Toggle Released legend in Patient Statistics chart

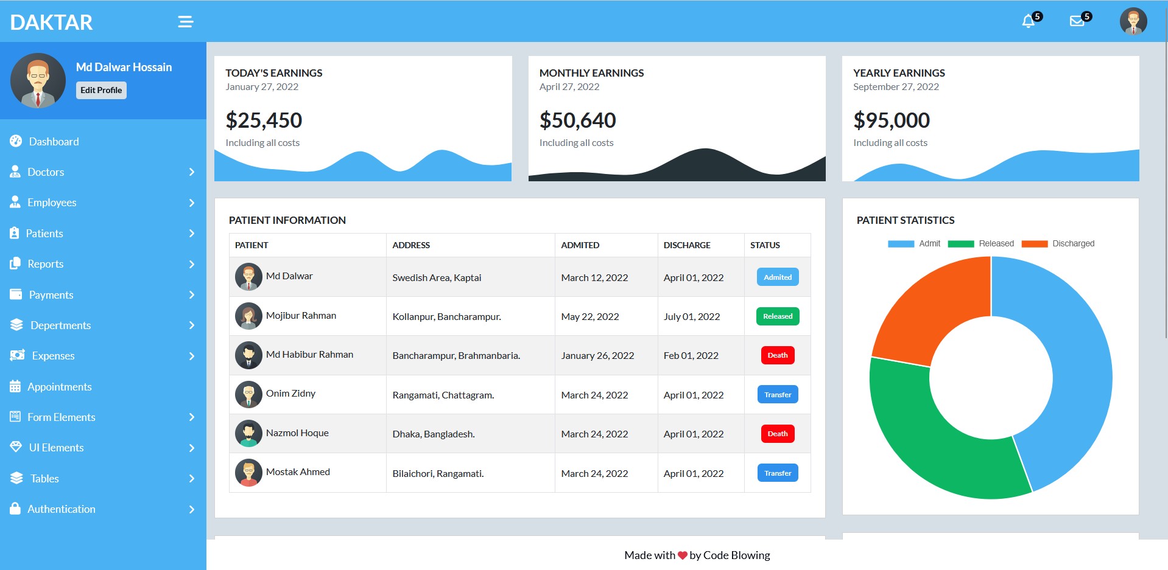tap(980, 244)
